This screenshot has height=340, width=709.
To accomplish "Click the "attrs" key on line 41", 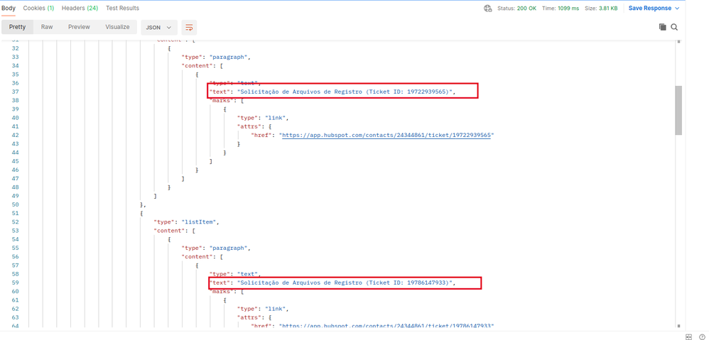I will point(248,126).
